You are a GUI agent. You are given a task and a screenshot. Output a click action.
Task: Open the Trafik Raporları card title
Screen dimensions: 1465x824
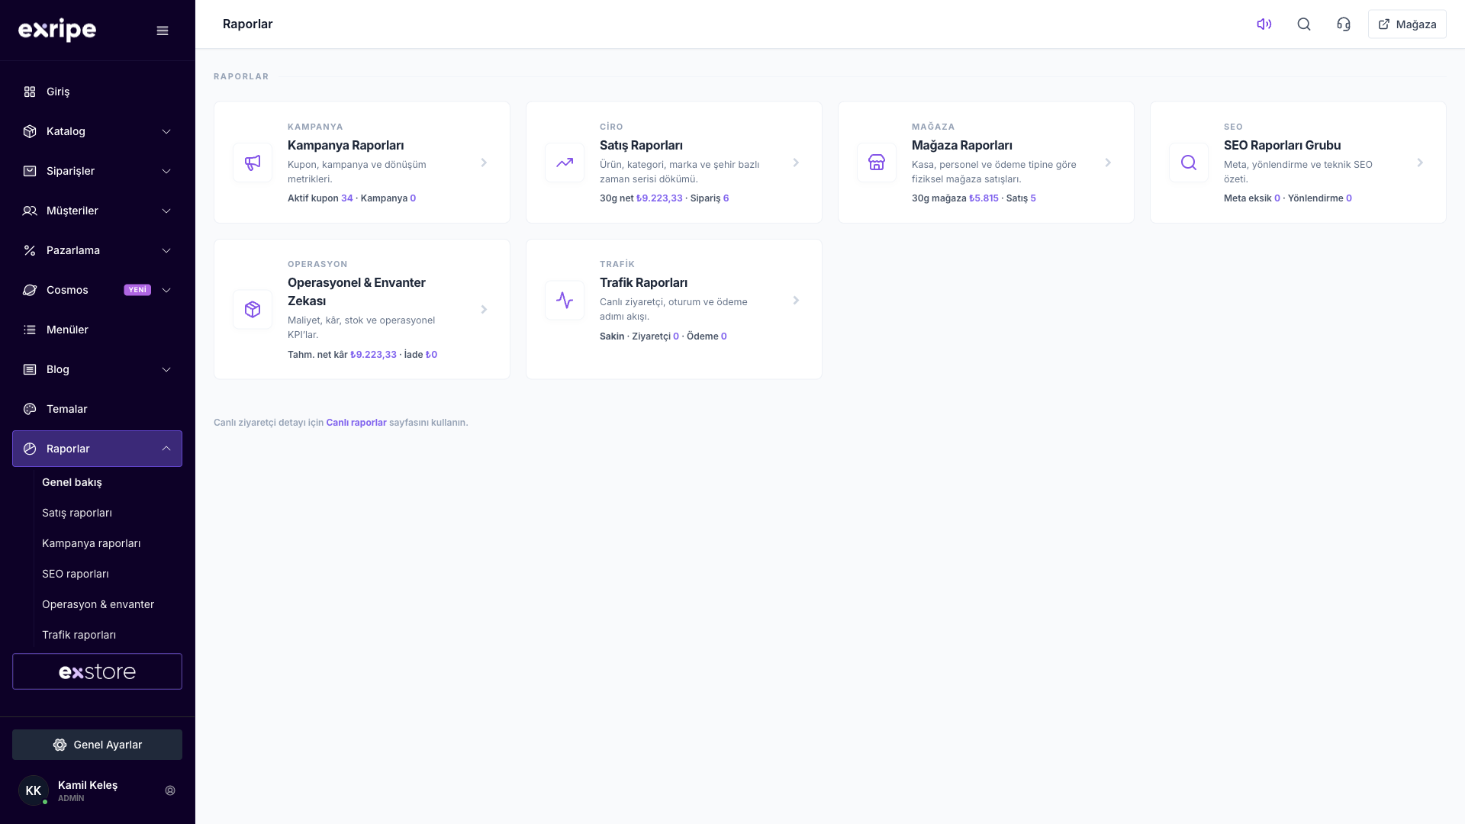pyautogui.click(x=643, y=282)
